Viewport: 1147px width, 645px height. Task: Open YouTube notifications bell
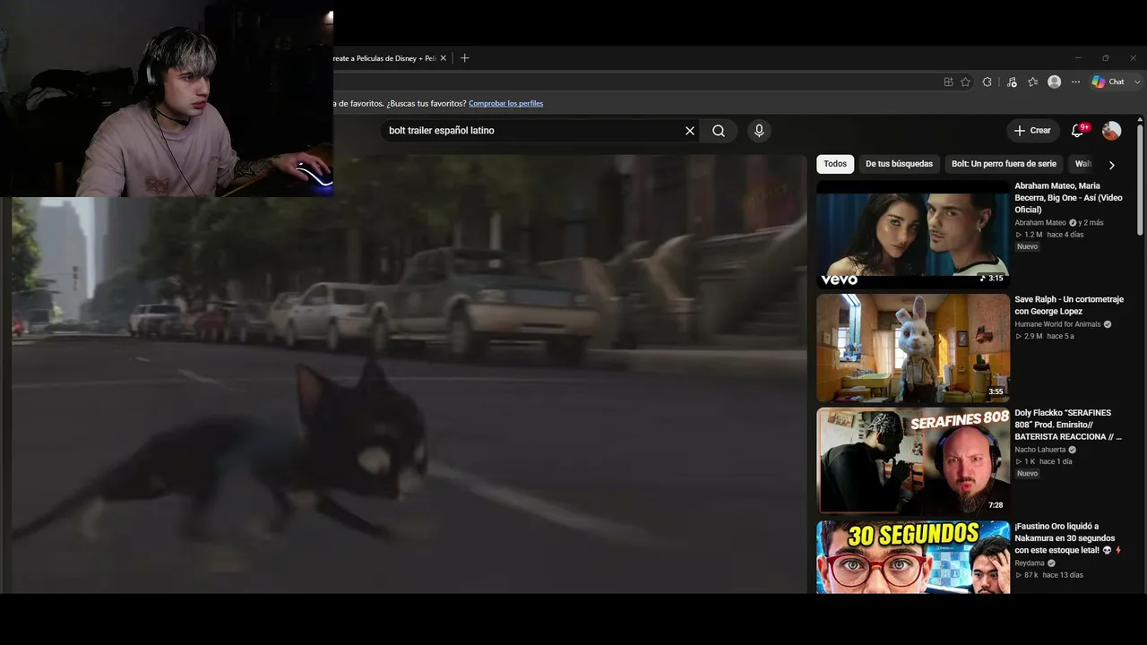coord(1078,131)
